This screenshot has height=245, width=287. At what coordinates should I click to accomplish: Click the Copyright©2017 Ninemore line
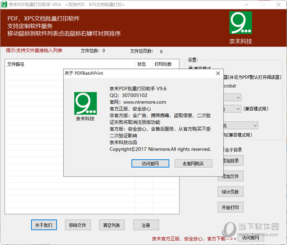[x=160, y=149]
